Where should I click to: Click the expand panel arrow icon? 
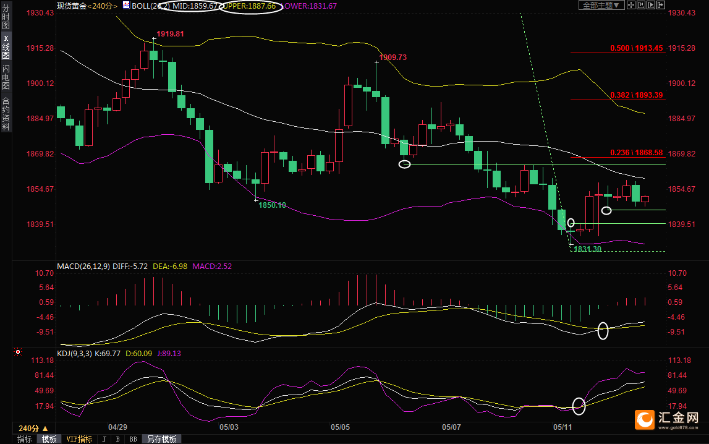point(661,5)
